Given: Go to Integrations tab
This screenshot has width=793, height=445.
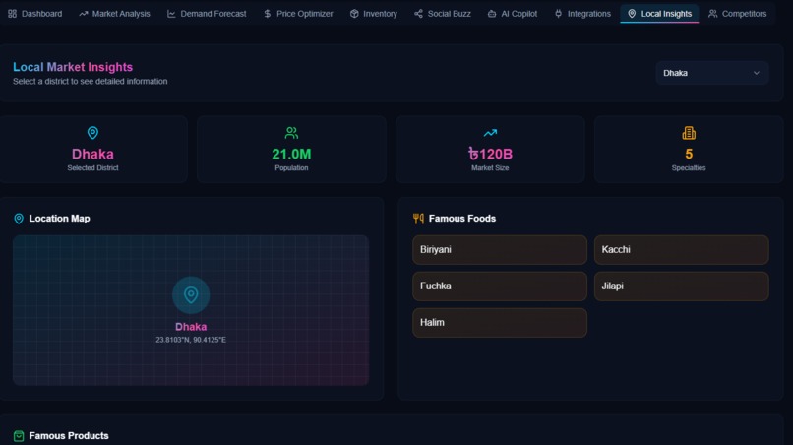Looking at the screenshot, I should (x=582, y=14).
